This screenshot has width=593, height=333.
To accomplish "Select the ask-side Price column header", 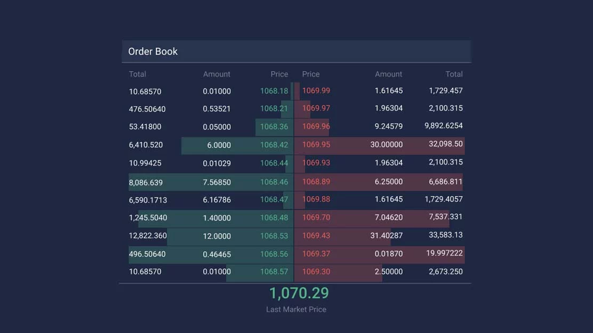I will pos(311,74).
